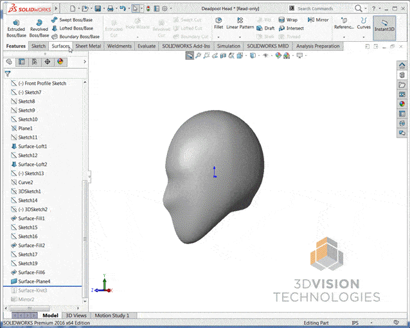Image resolution: width=410 pixels, height=328 pixels.
Task: Open the Options gear icon
Action: 165,8
